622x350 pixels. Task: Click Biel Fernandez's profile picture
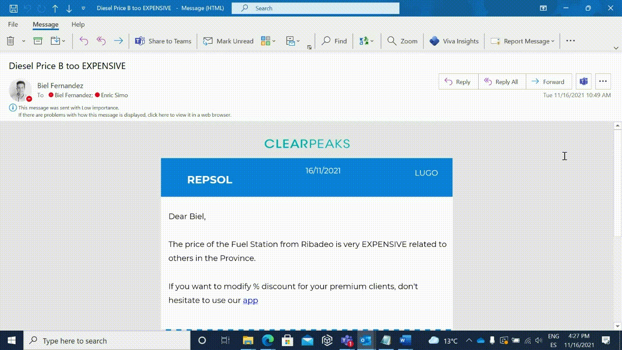(x=20, y=90)
